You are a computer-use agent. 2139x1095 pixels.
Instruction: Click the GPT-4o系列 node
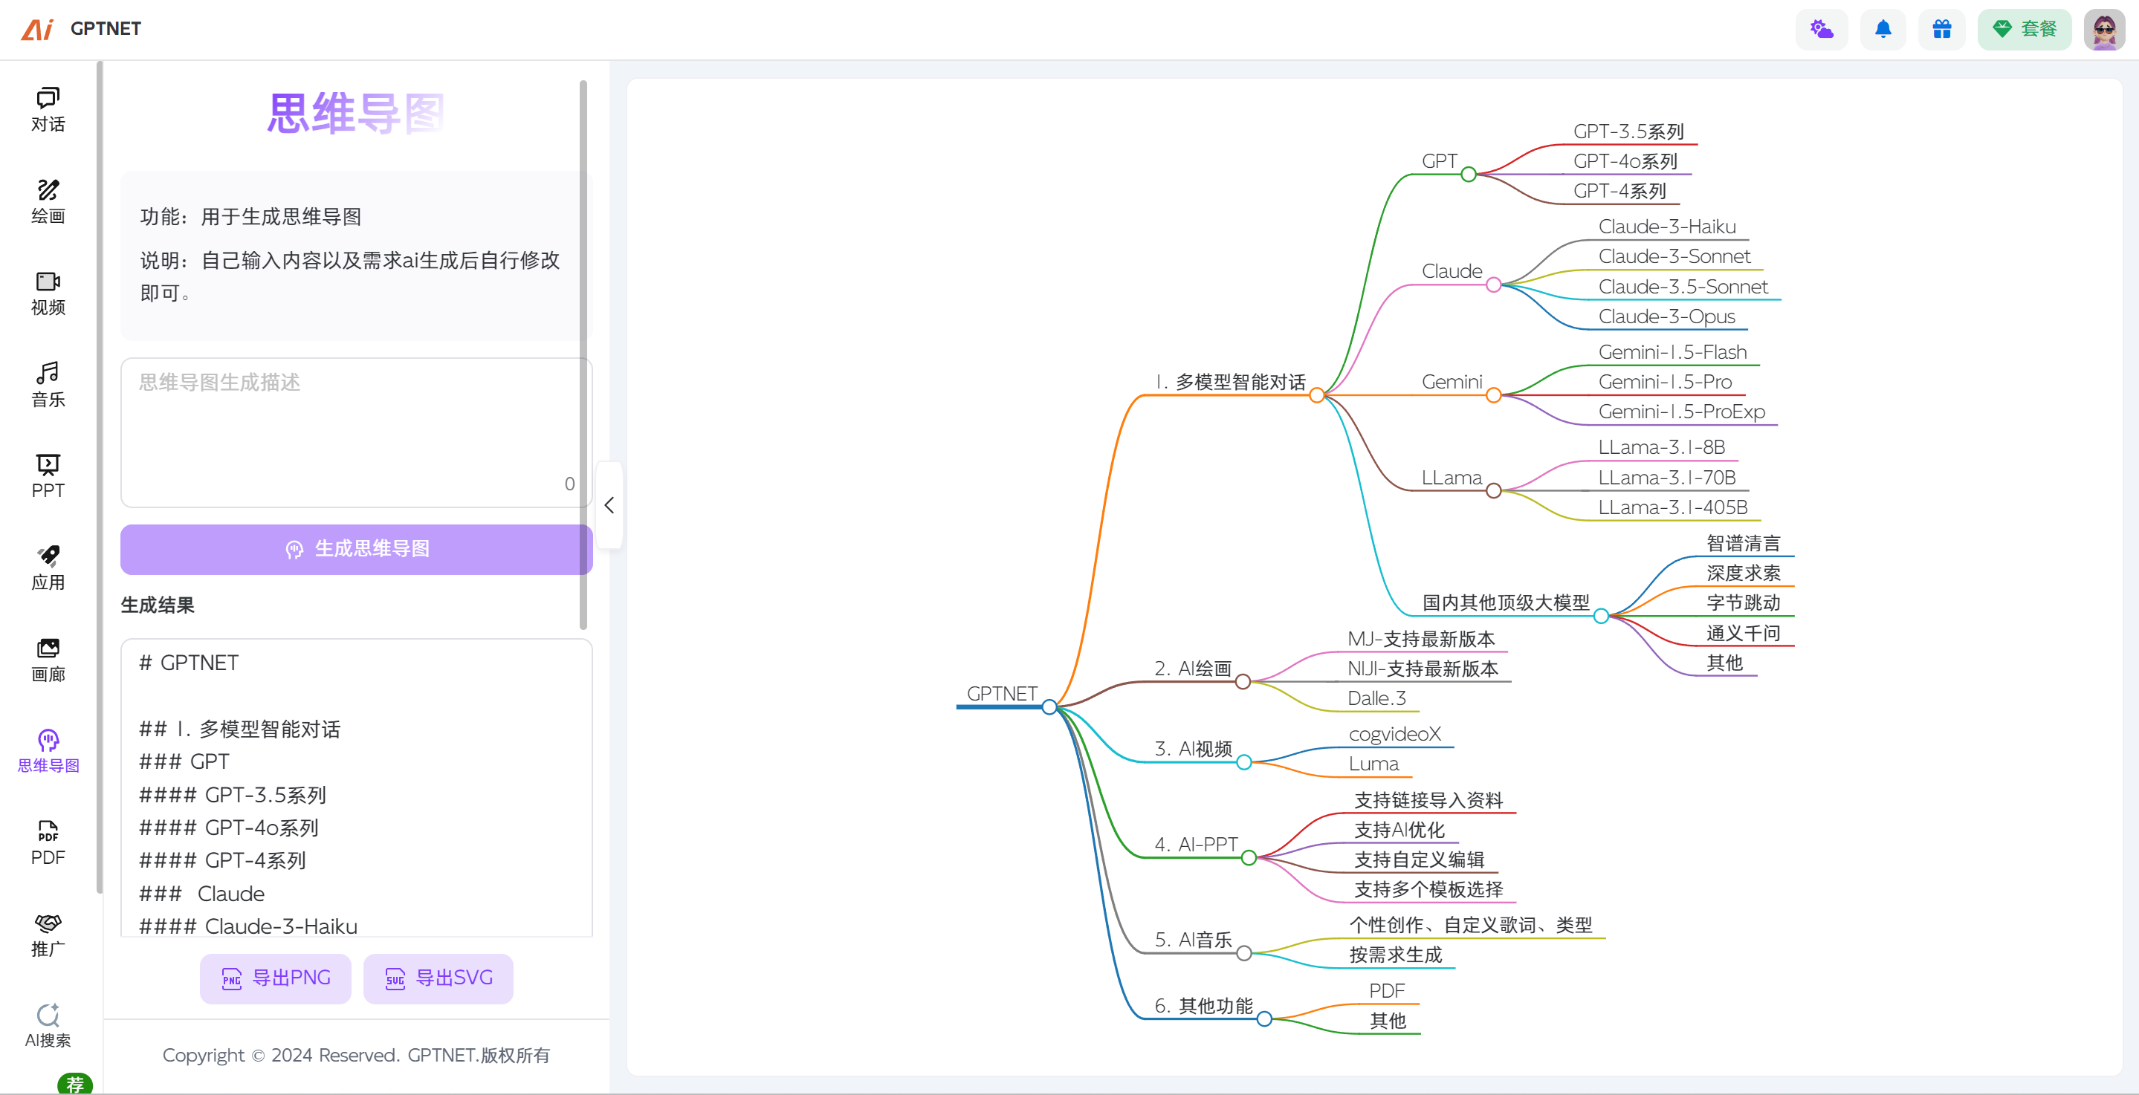point(1625,161)
